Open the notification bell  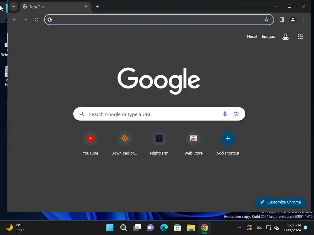306,228
